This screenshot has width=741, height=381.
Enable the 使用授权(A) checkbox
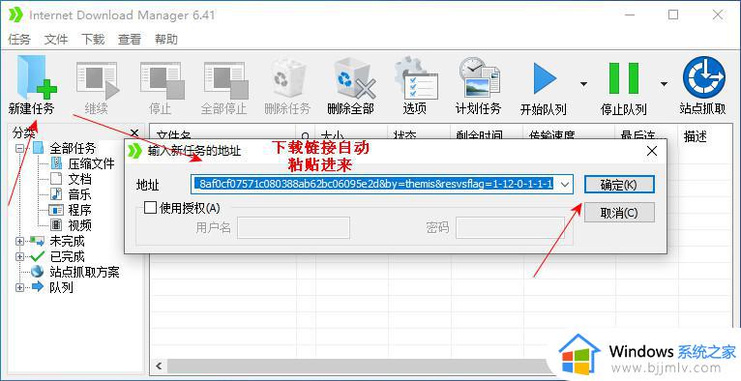coord(150,208)
